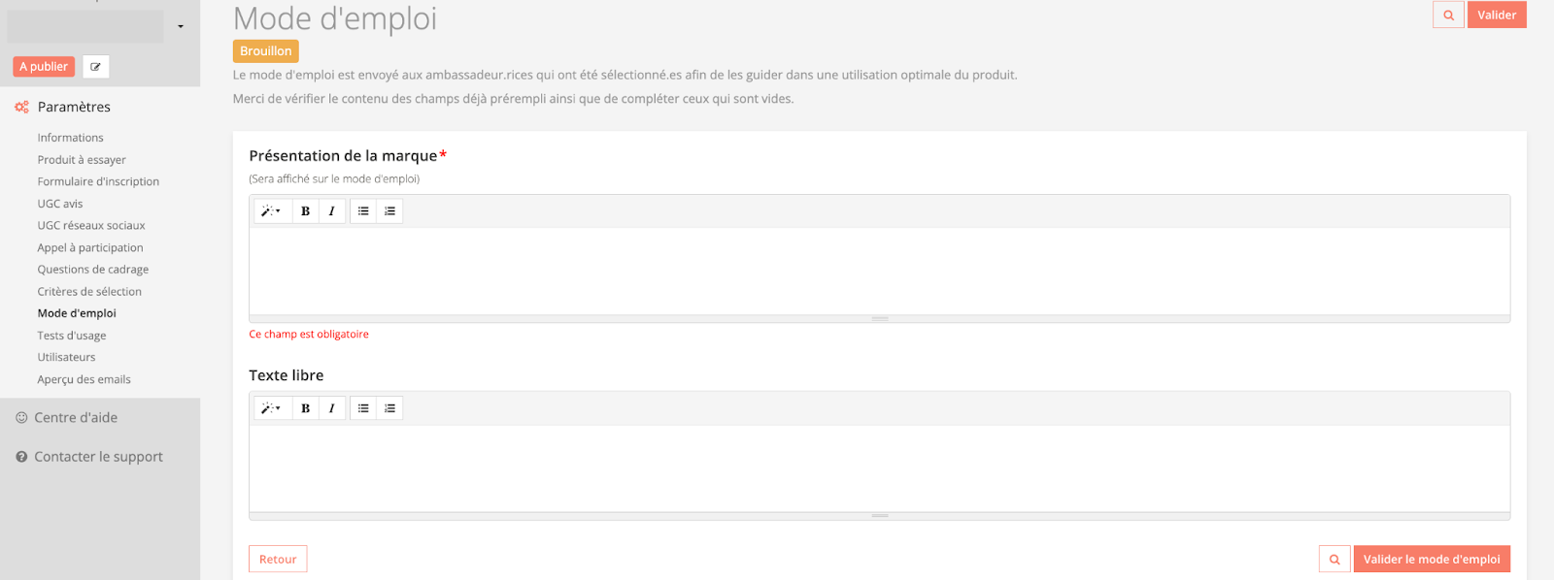
Task: Insert ordered list in Texte libre editor
Action: 389,408
